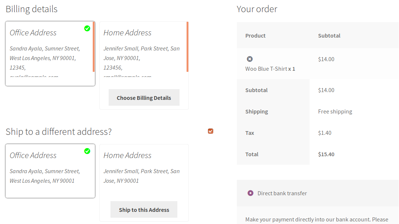399x224 pixels.
Task: Click green checkmark on billing Office Address
Action: tap(87, 28)
